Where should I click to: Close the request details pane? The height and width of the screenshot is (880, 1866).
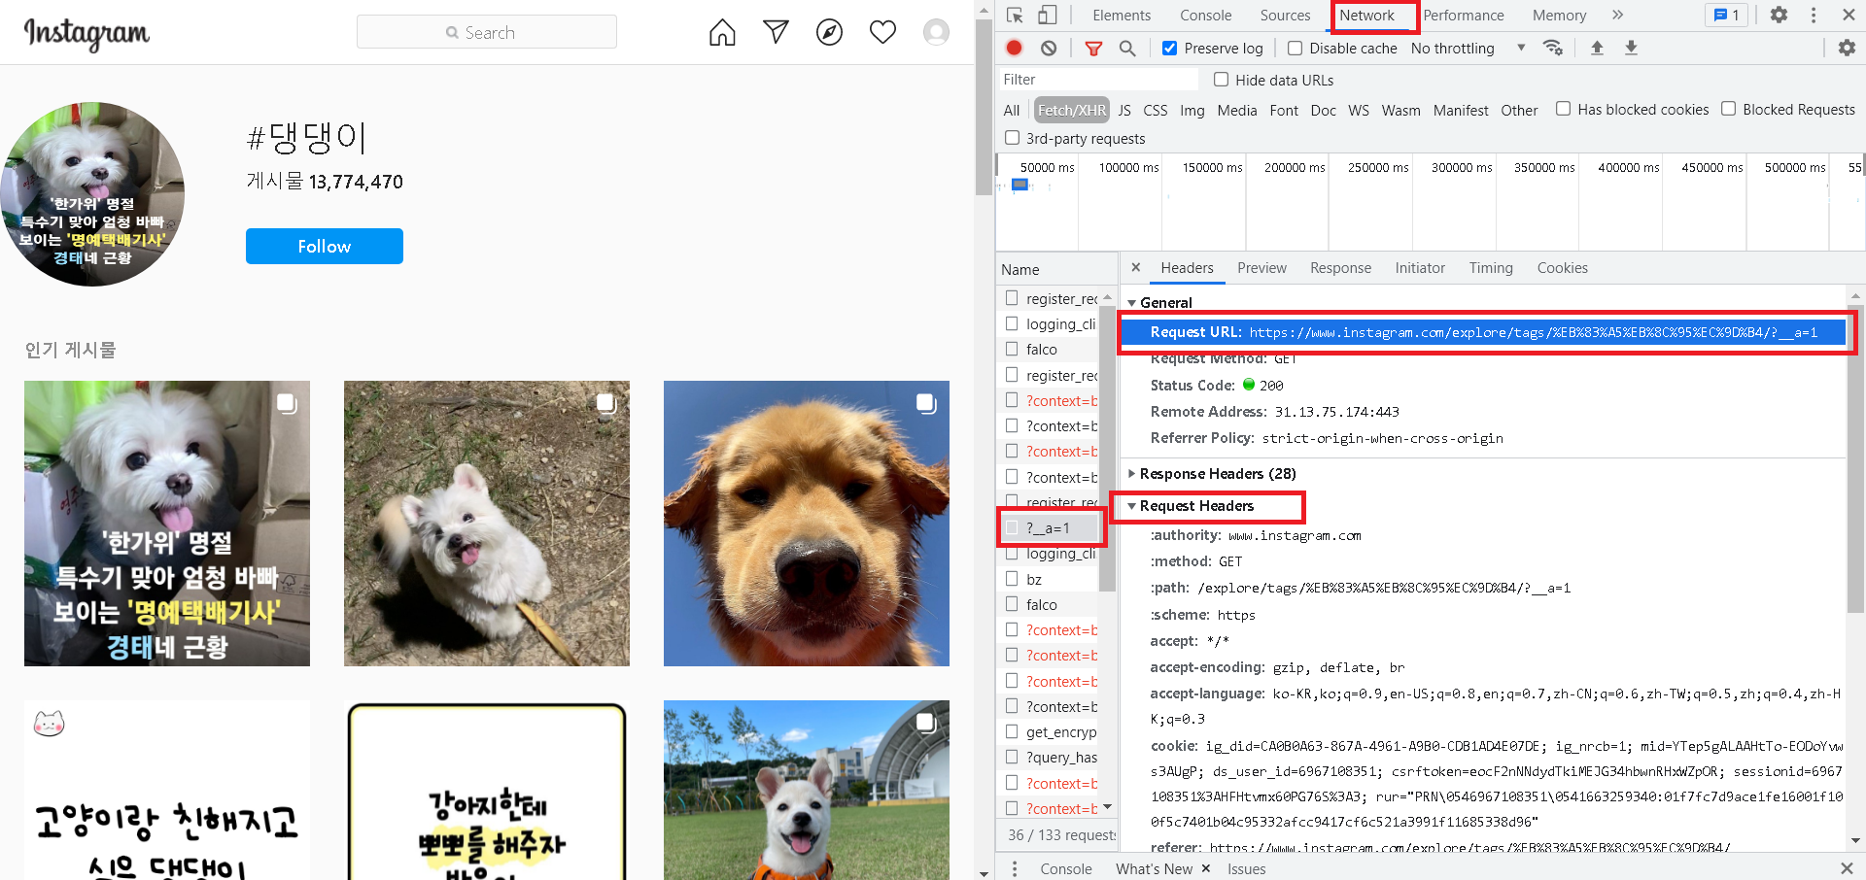coord(1135,267)
